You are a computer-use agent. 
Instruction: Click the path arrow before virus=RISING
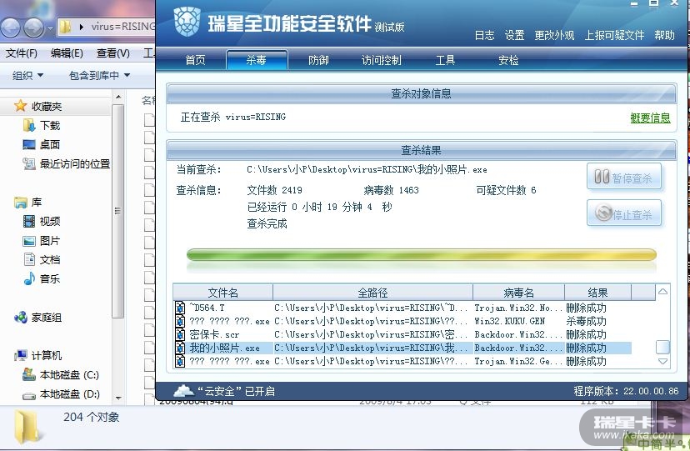tap(82, 27)
